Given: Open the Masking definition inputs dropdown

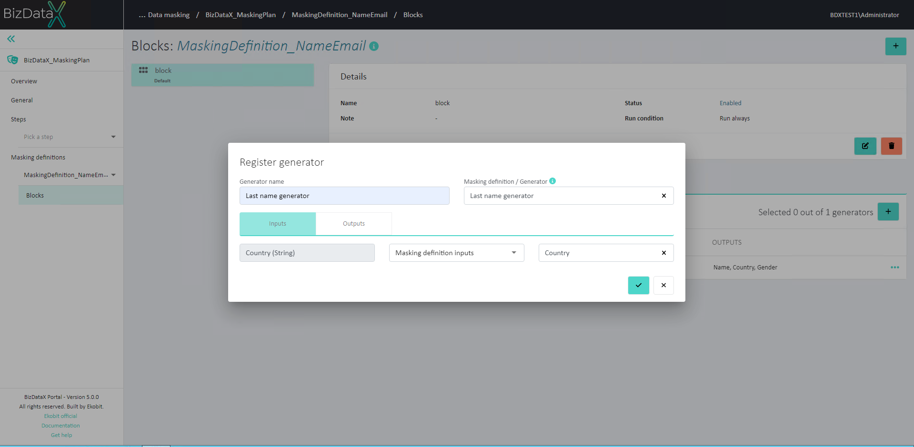Looking at the screenshot, I should pos(456,253).
